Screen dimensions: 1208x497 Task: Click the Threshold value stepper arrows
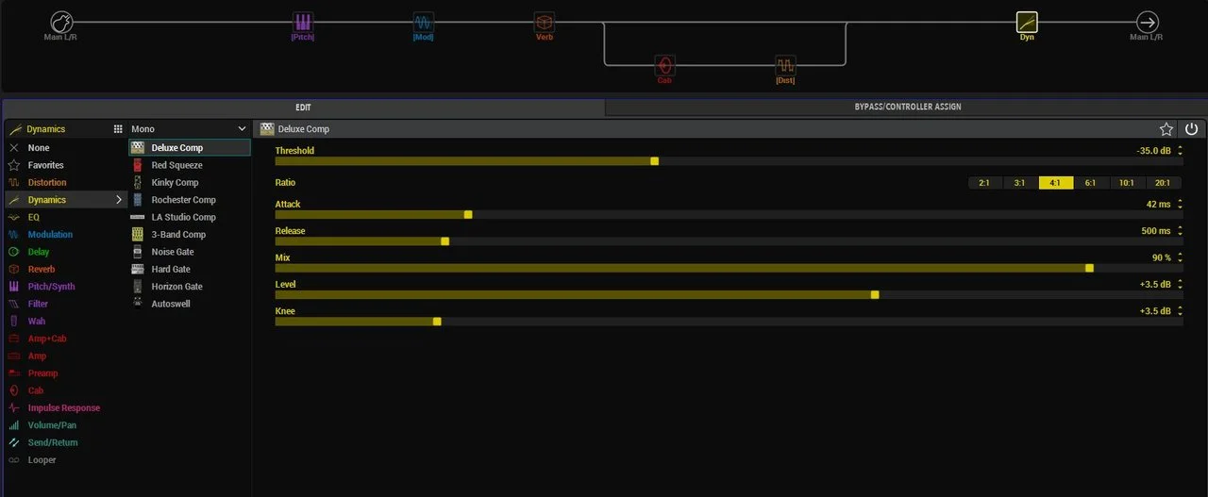(1180, 151)
